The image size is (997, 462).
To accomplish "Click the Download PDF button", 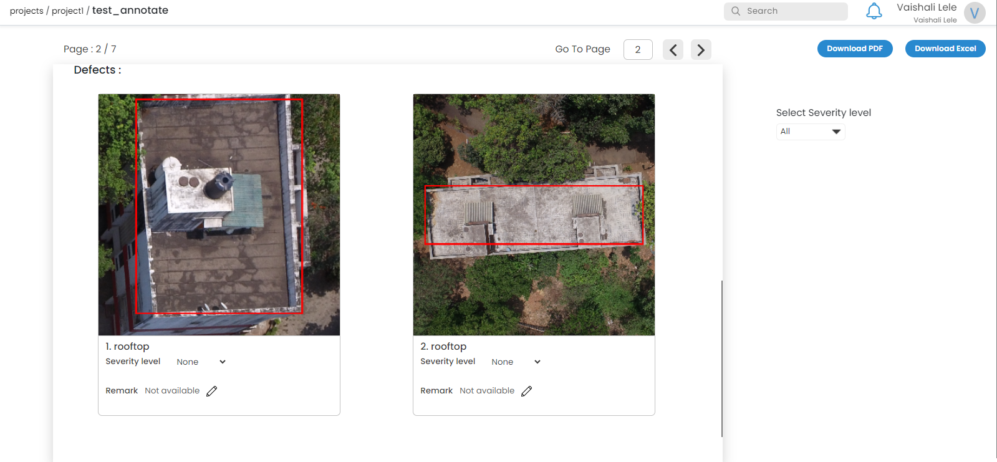I will 854,49.
